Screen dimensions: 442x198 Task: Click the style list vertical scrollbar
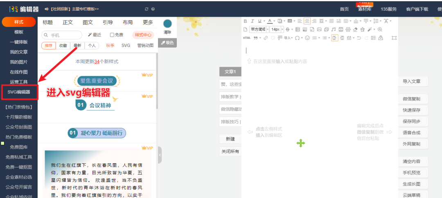point(157,81)
